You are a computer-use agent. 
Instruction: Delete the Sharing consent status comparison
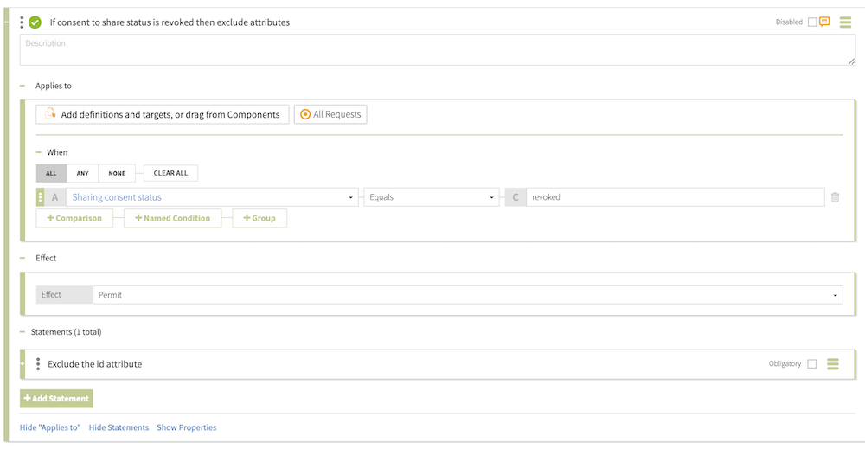point(836,197)
